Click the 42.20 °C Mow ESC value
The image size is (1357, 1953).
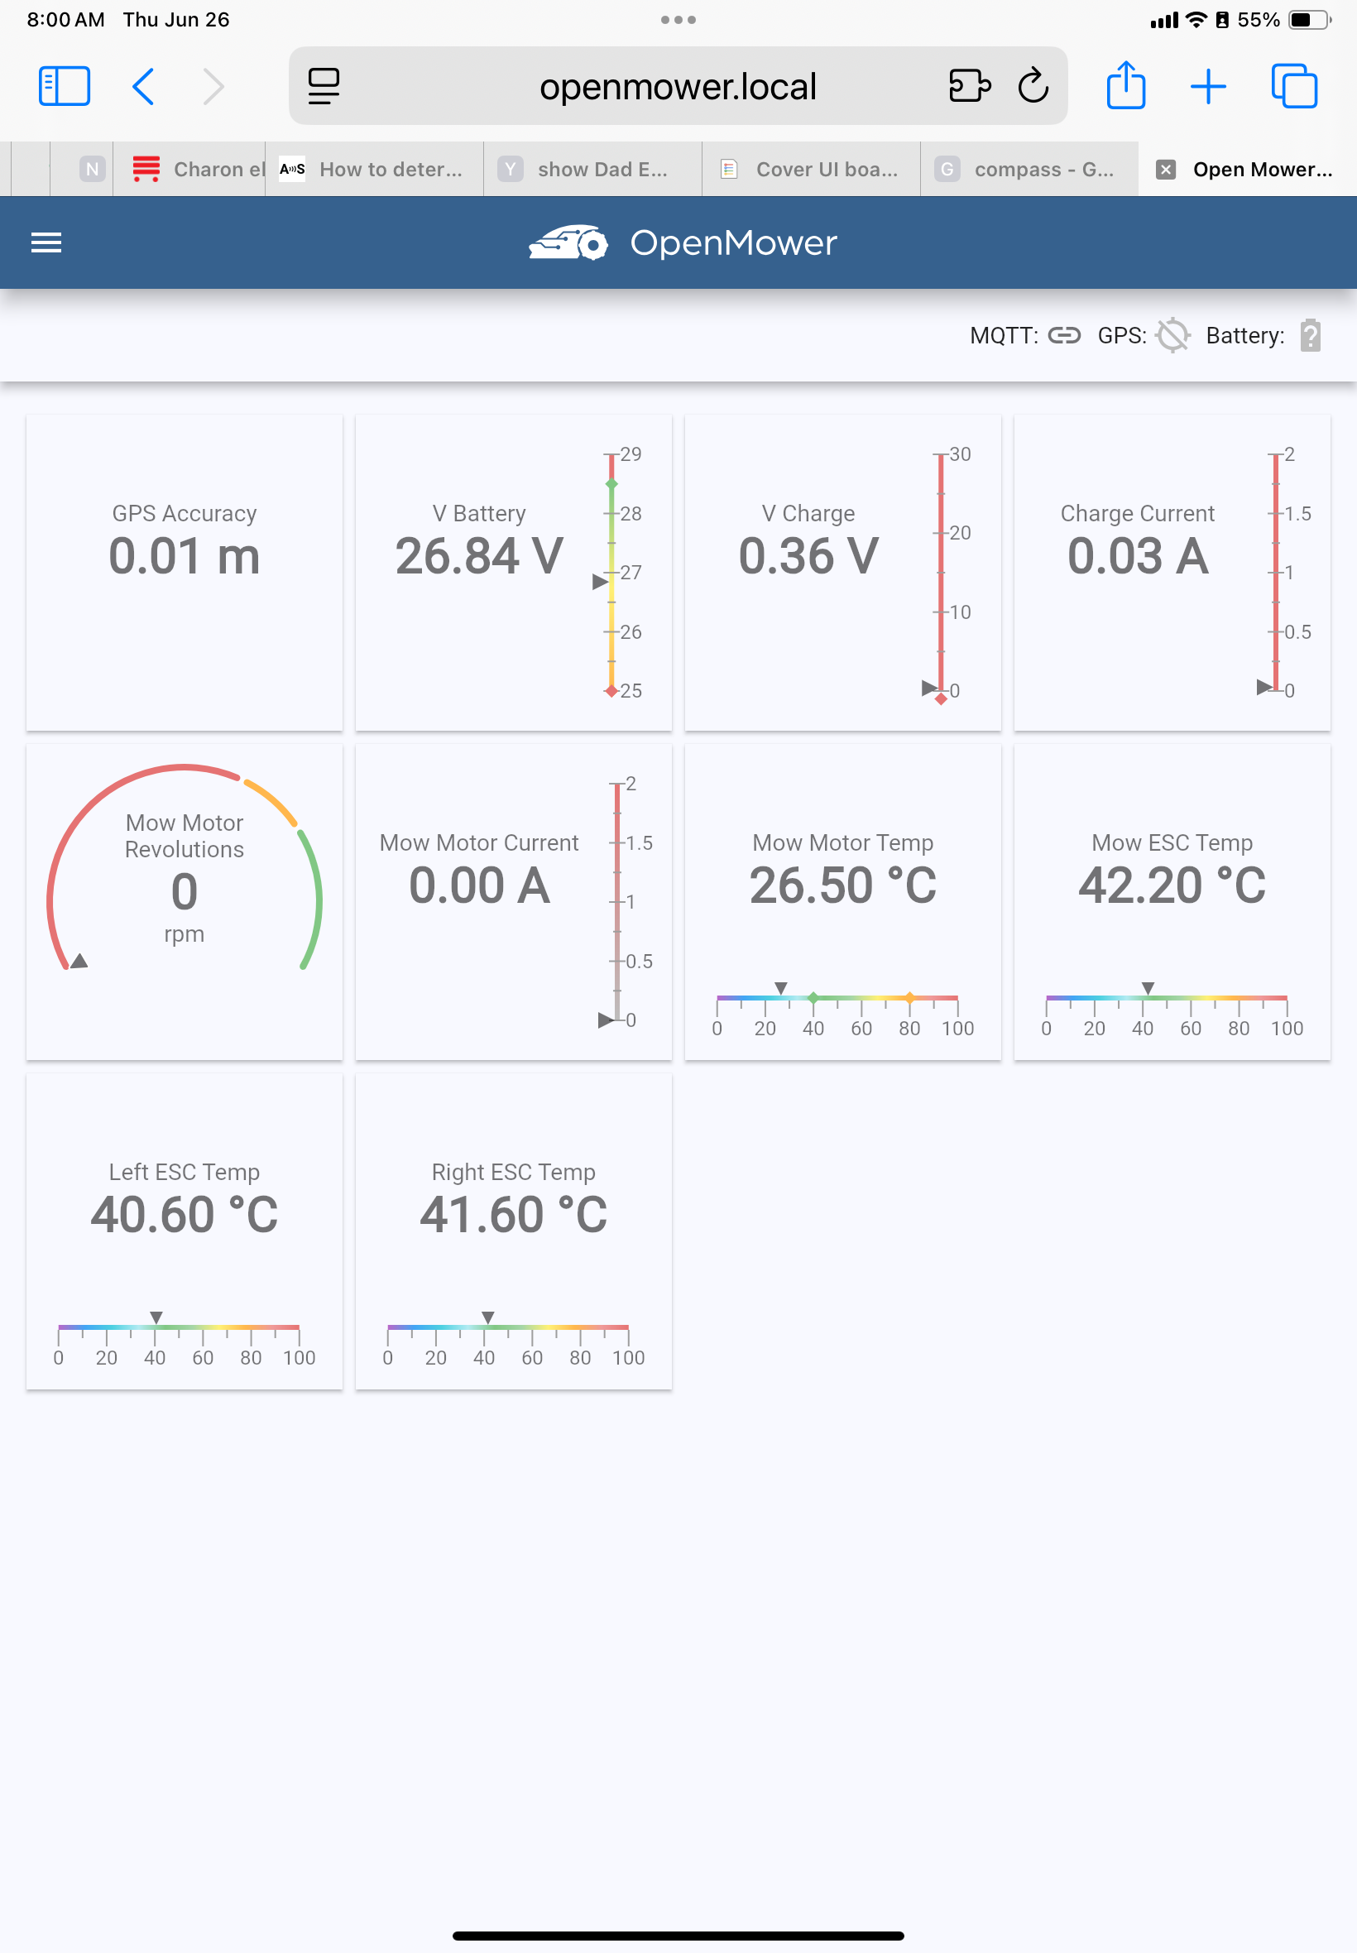tap(1172, 885)
